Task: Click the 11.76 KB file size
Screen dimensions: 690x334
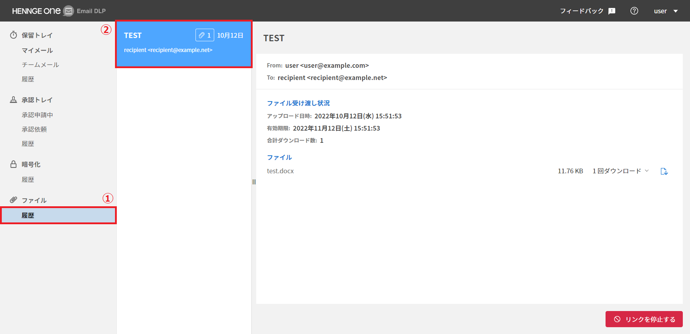Action: click(570, 171)
